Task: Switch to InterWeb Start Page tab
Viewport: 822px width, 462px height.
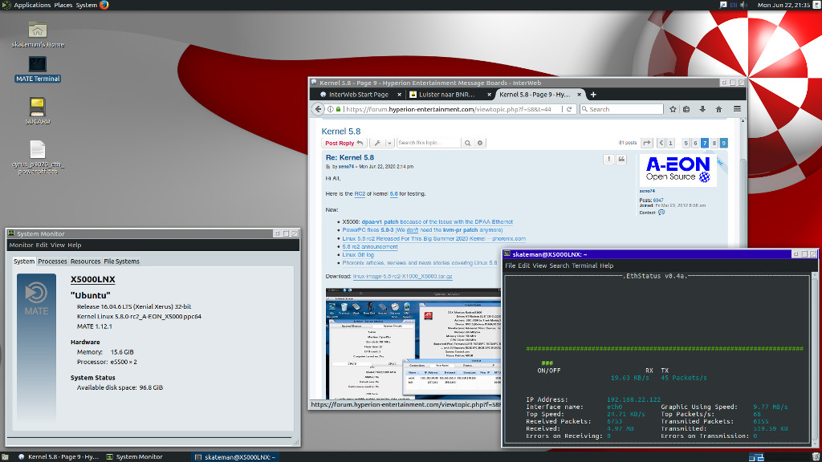Action: pos(359,95)
